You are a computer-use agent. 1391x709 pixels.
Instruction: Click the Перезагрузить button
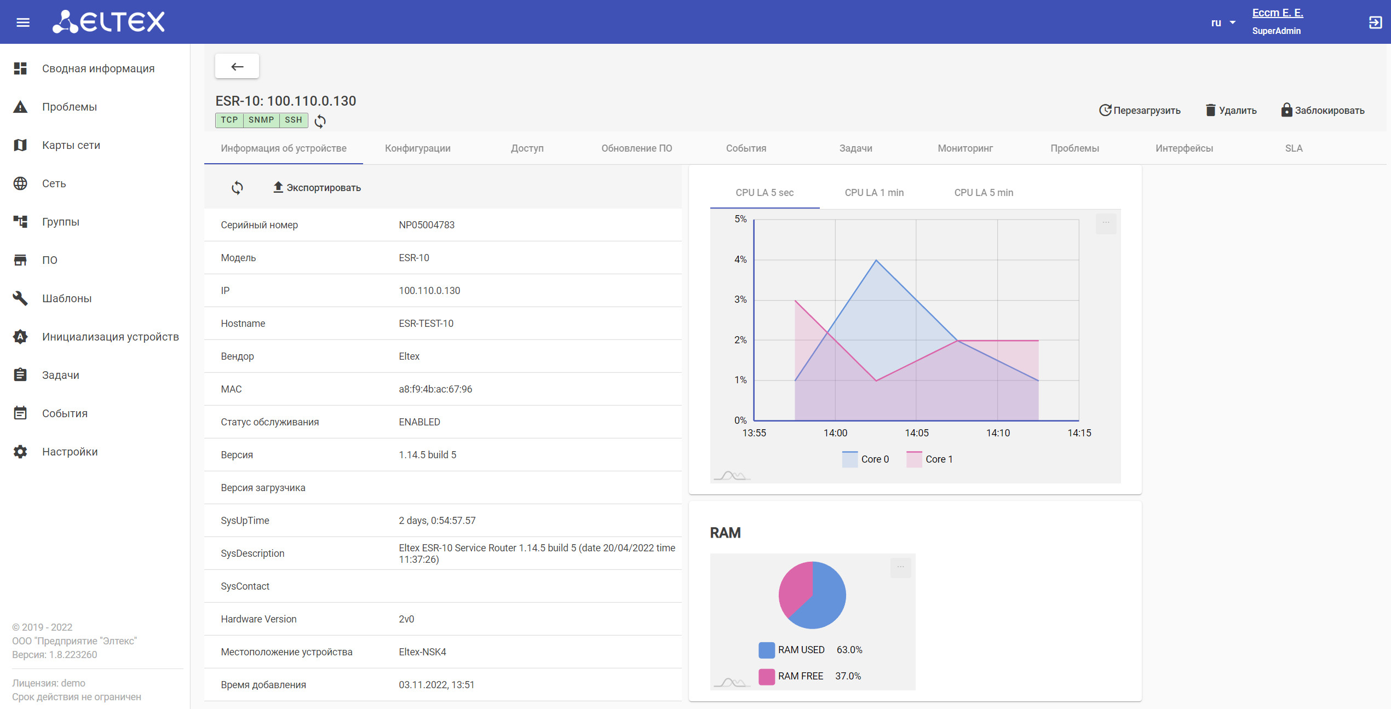[x=1140, y=111]
